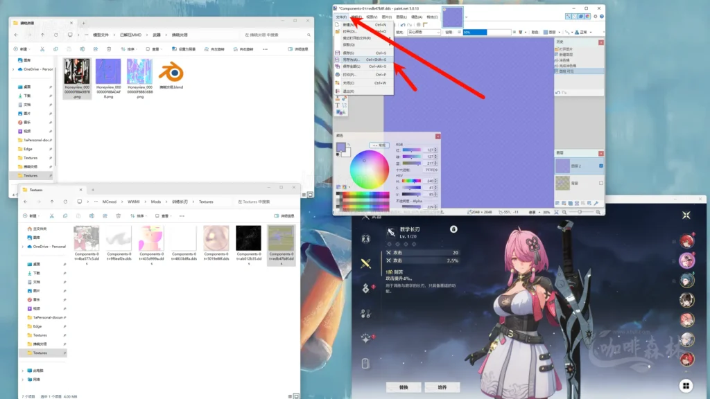The image size is (710, 399).
Task: Open the 文件(F) menu in paint.net
Action: [340, 17]
